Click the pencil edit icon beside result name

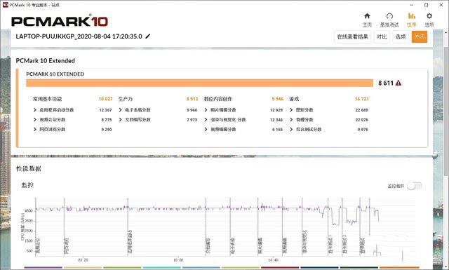coord(148,36)
